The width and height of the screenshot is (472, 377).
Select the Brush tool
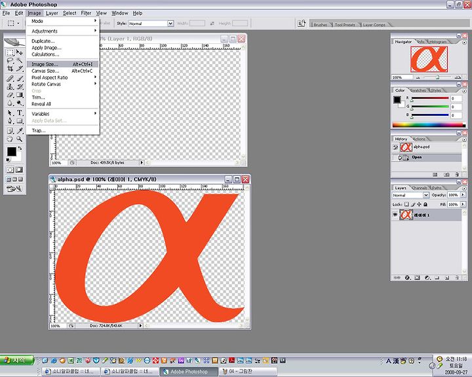pos(20,79)
